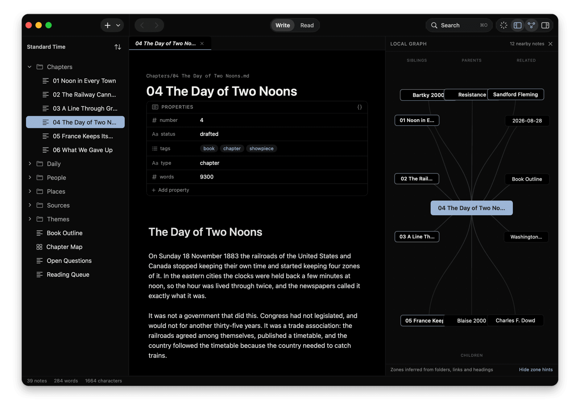The width and height of the screenshot is (580, 405).
Task: Toggle the left sidebar panel icon
Action: point(518,25)
